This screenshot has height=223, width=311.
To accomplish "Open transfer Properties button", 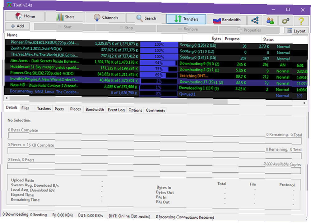I will 249,30.
